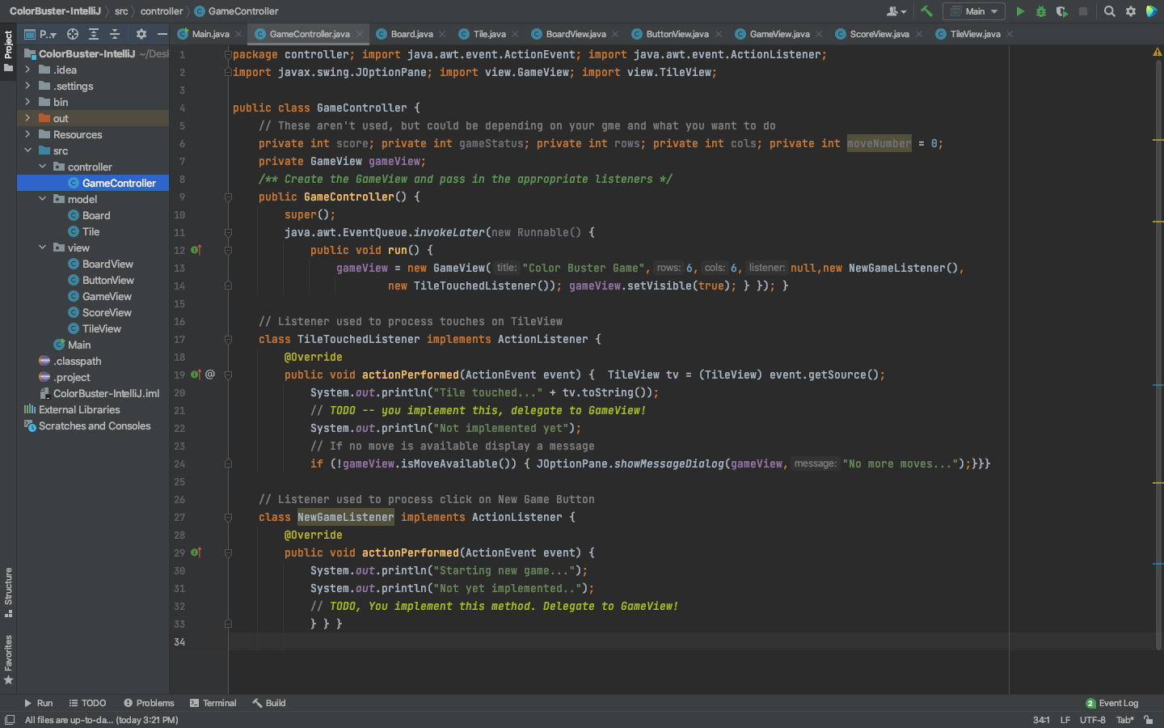The width and height of the screenshot is (1164, 728).
Task: Collapse the model package in project tree
Action: [42, 199]
